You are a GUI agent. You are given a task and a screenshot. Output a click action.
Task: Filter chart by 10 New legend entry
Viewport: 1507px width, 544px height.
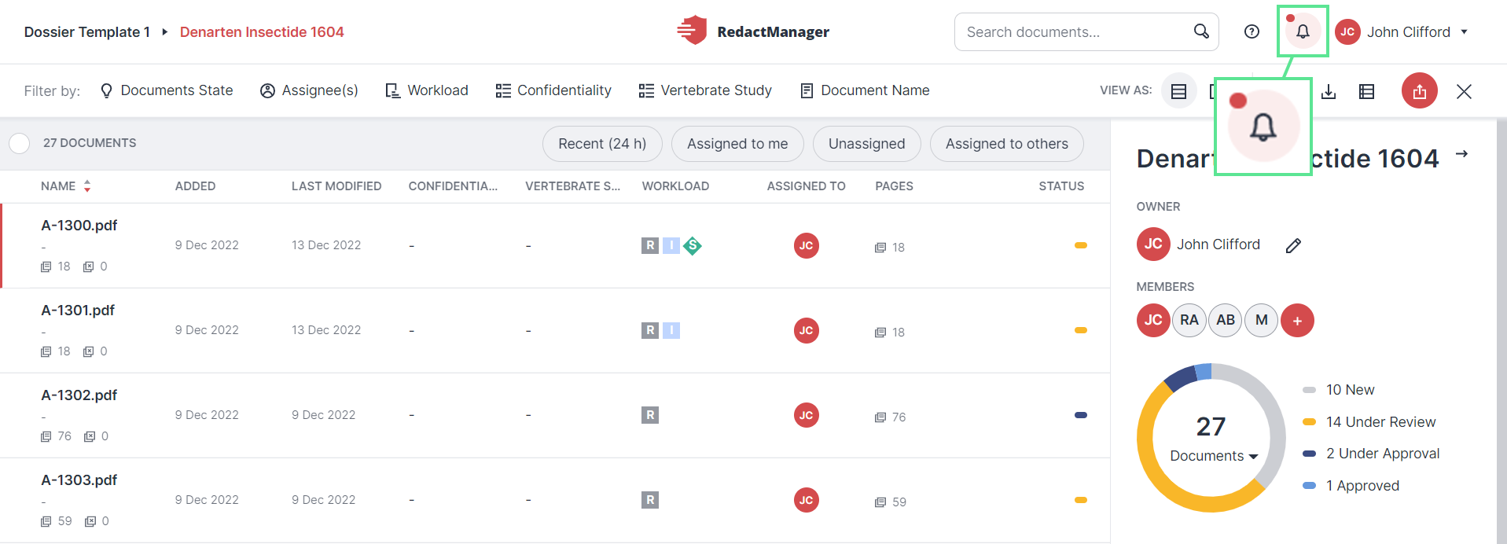click(1339, 390)
